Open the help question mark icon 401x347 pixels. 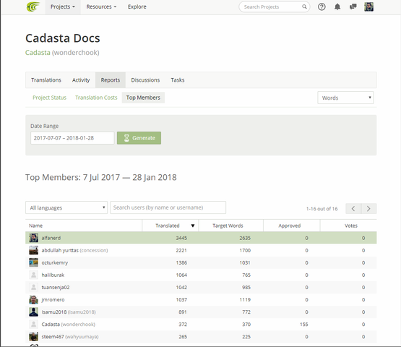pos(322,7)
